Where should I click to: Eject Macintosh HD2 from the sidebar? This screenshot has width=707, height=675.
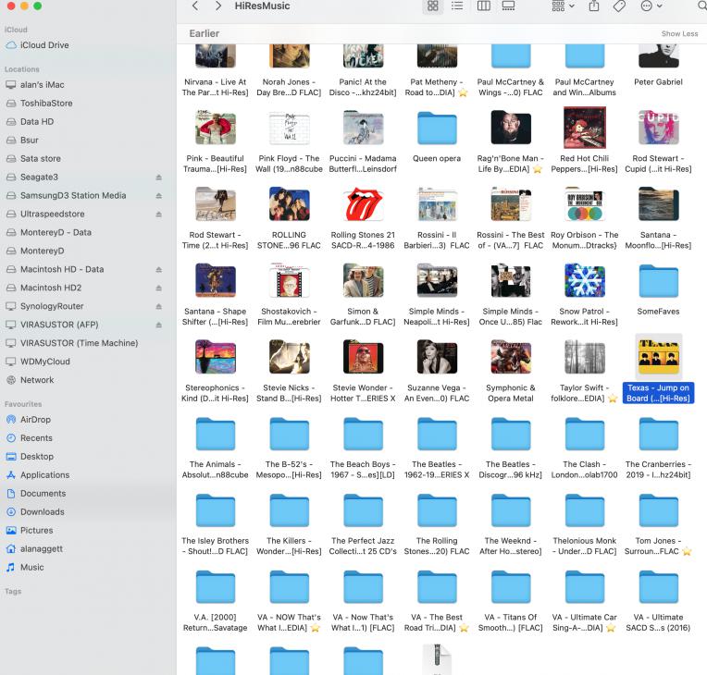tap(158, 288)
